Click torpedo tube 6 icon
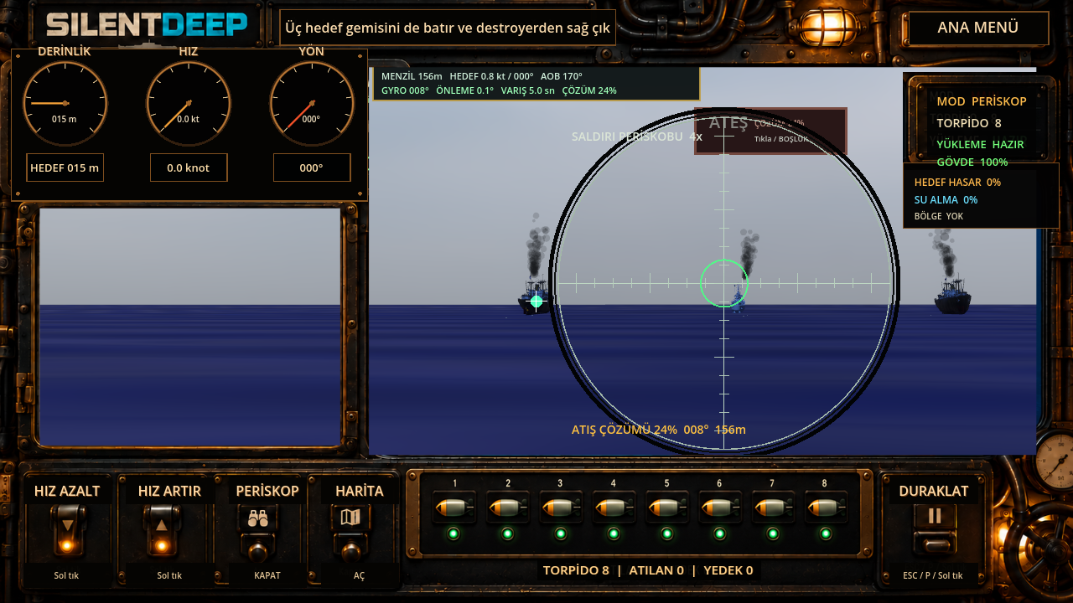1073x603 pixels. (x=719, y=508)
